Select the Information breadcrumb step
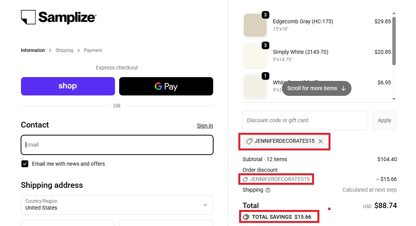Screen dimensions: 416x226 tap(32, 50)
